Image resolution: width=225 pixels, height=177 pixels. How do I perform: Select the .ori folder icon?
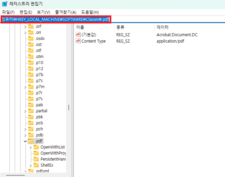click(31, 33)
